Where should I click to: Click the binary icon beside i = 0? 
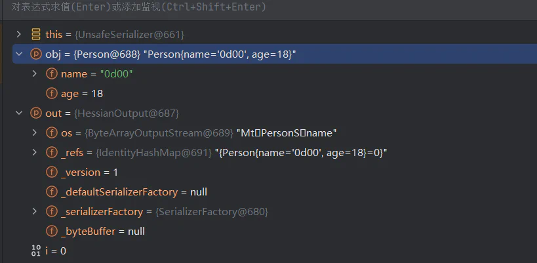point(36,251)
